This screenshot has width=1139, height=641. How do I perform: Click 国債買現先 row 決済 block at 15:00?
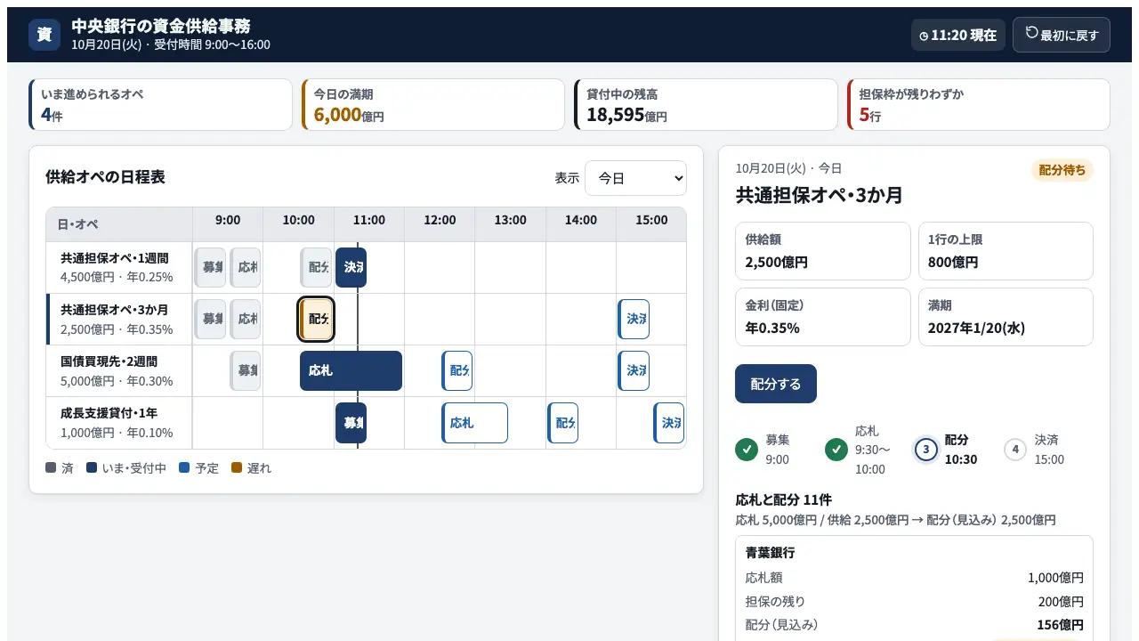point(634,370)
